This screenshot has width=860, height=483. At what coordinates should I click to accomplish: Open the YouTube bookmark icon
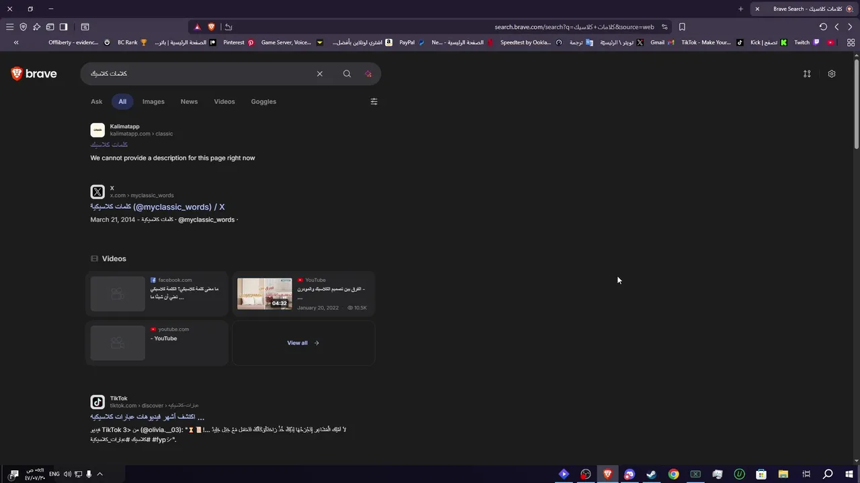pyautogui.click(x=831, y=42)
